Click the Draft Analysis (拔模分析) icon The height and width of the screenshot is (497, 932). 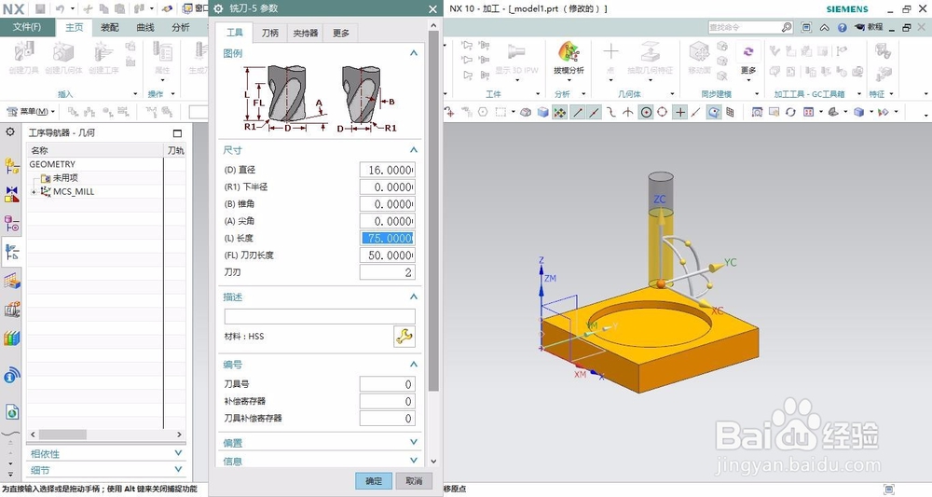pos(569,52)
